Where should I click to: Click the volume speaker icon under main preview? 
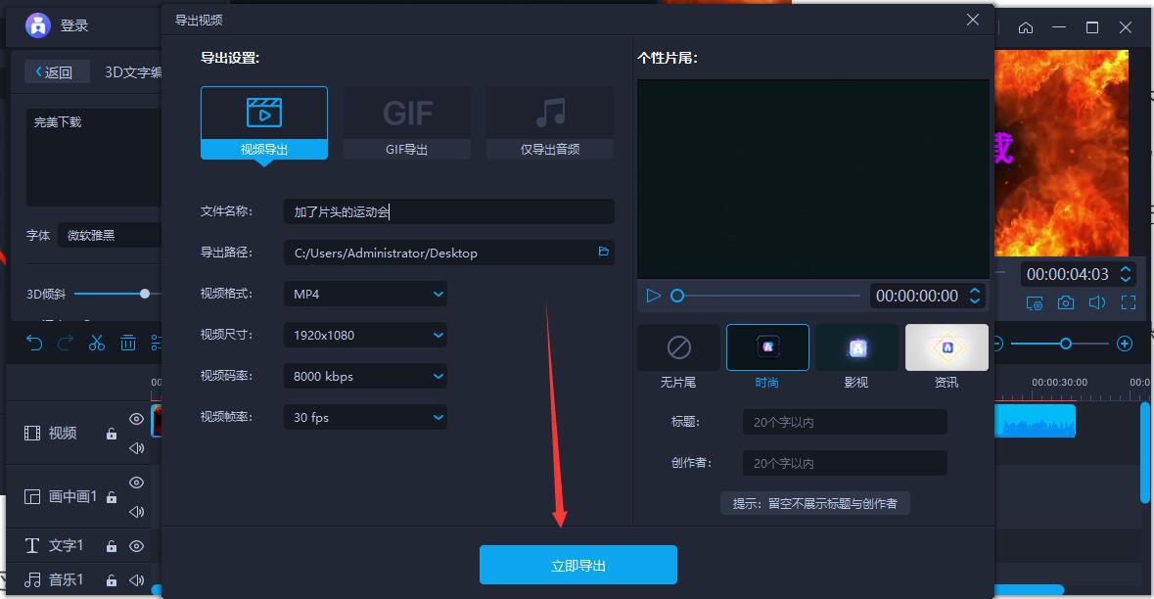click(1097, 302)
